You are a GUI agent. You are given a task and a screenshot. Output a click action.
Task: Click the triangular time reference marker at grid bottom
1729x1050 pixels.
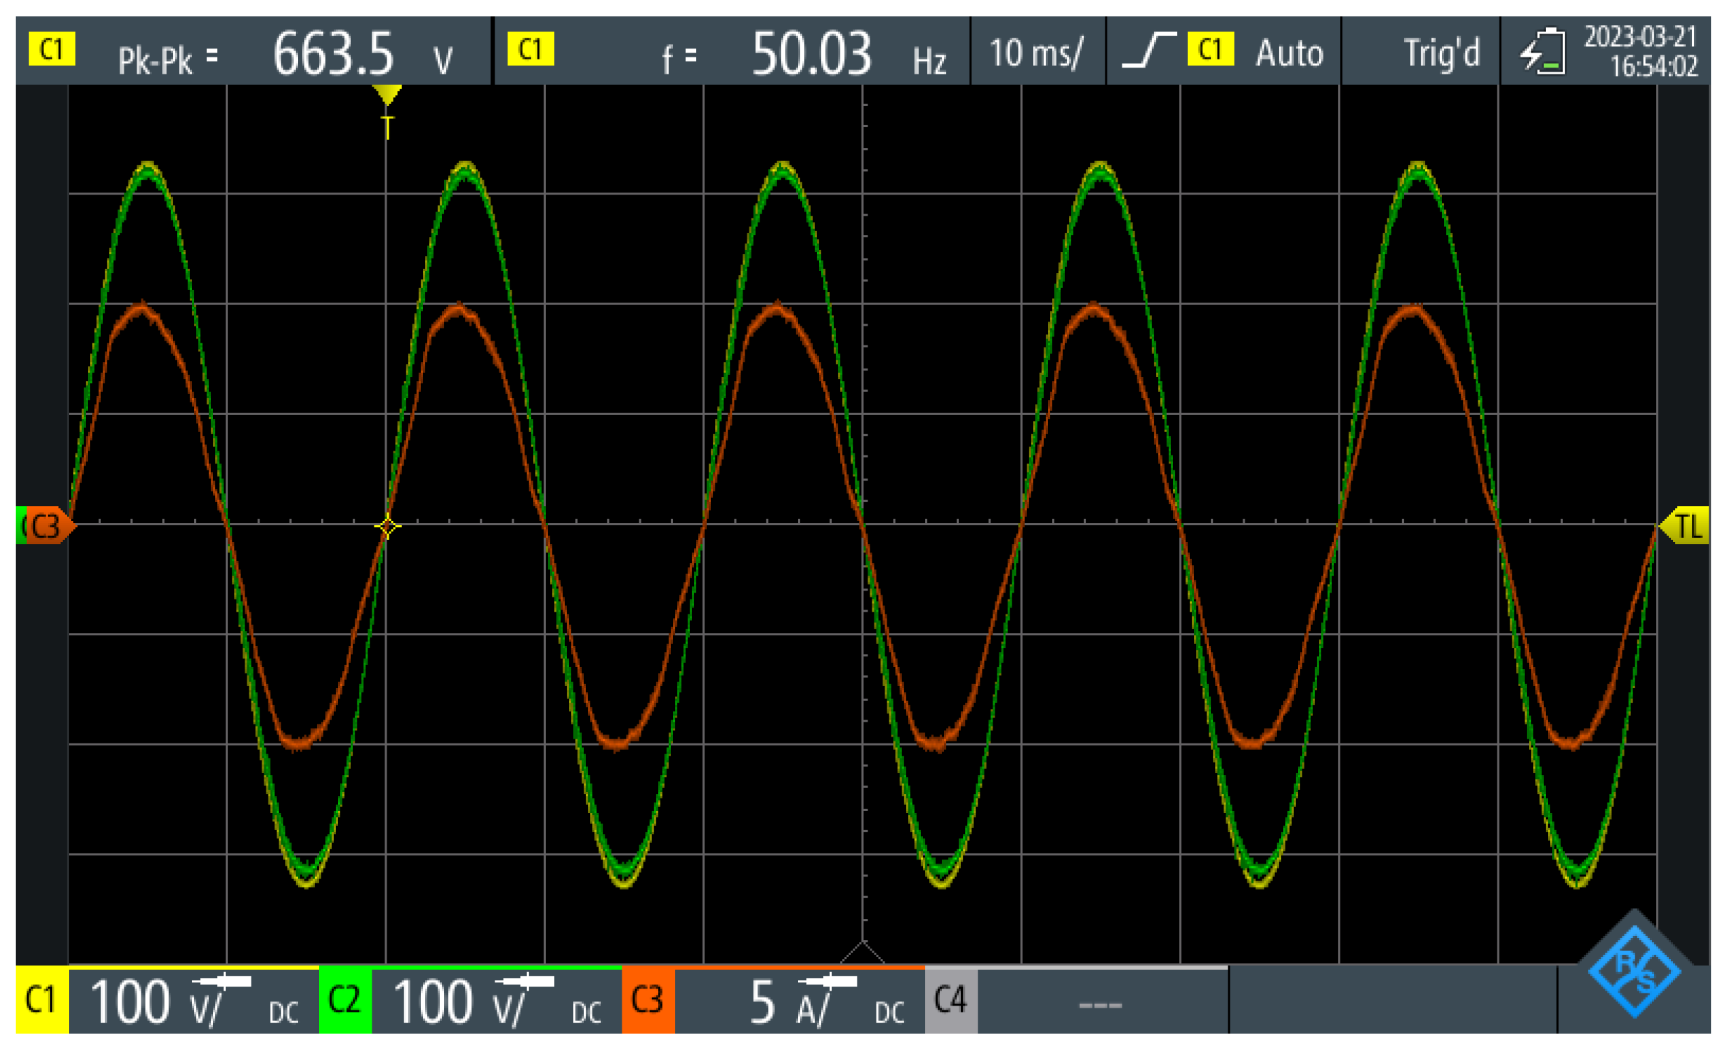click(862, 952)
